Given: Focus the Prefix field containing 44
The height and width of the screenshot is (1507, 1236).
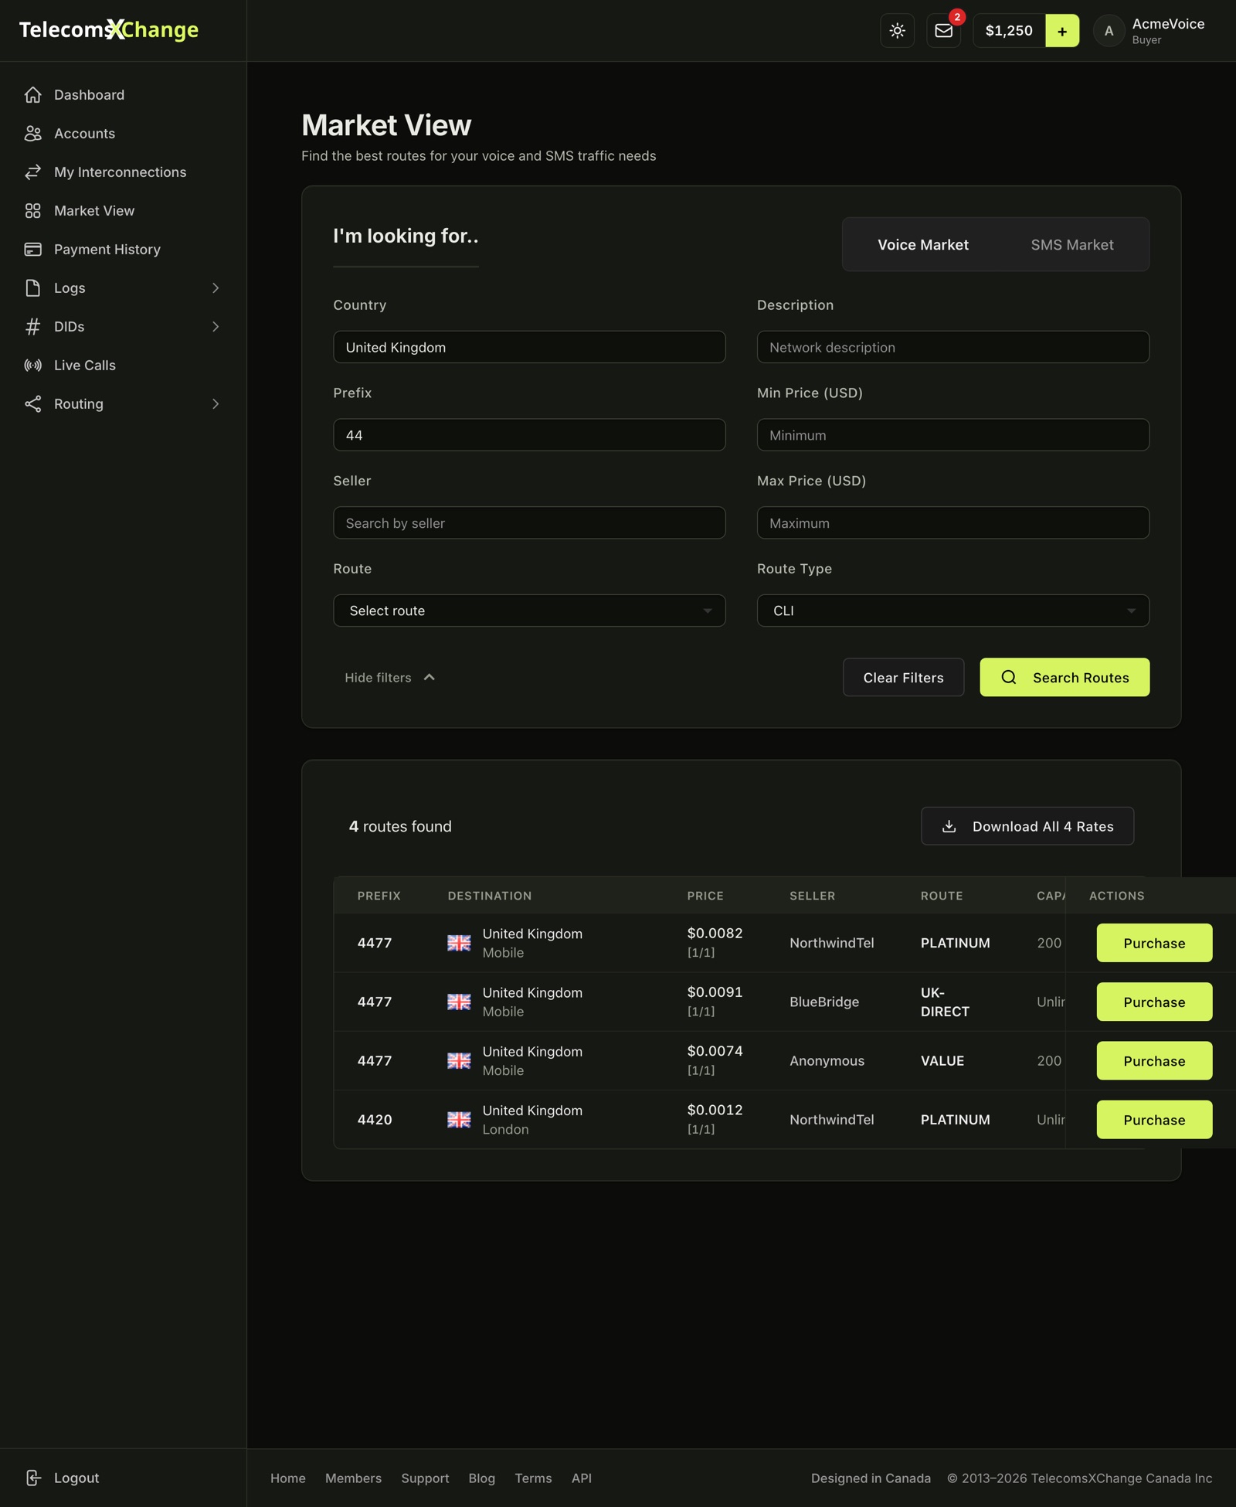Looking at the screenshot, I should click(x=529, y=435).
